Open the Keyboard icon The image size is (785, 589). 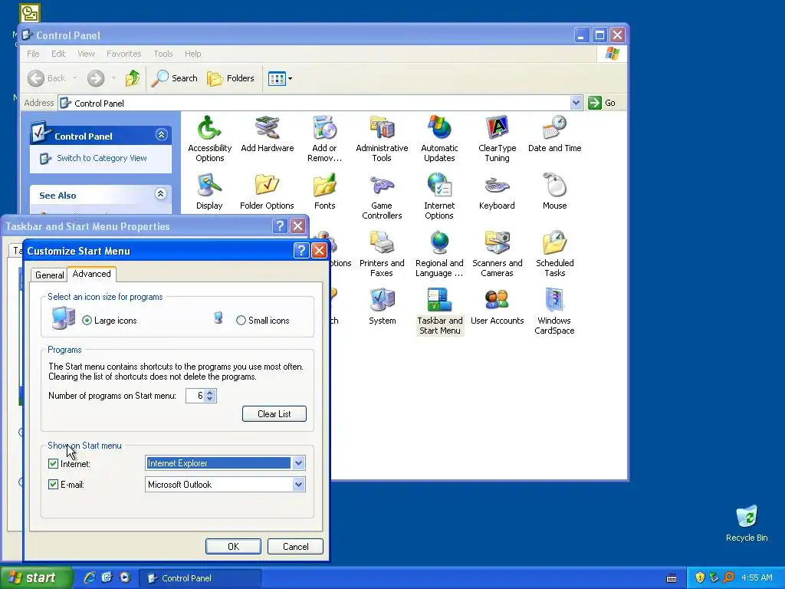tap(497, 191)
